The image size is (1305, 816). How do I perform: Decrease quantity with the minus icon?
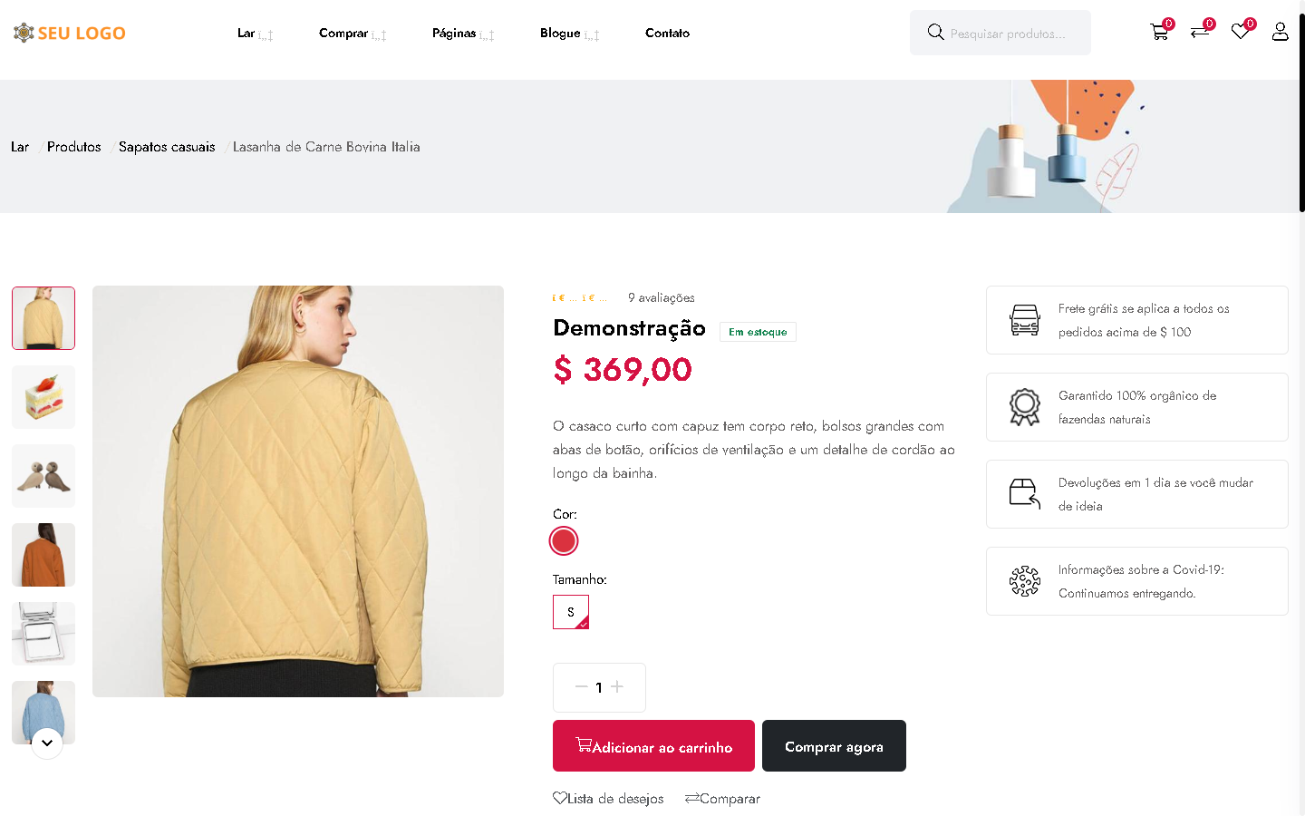581,687
